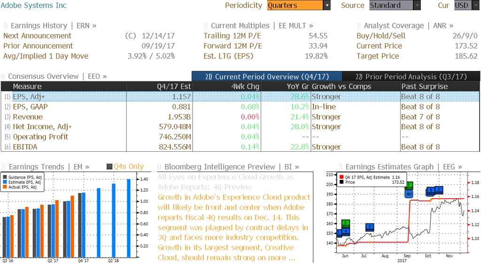Image resolution: width=481 pixels, height=264 pixels.
Task: Click the green E marker near September
Action: pyautogui.click(x=409, y=185)
